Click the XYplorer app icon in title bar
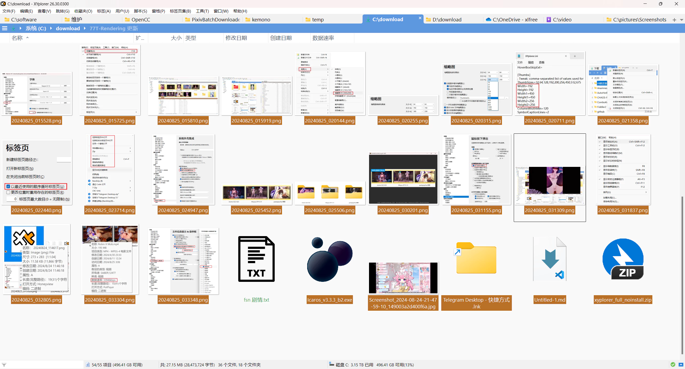The width and height of the screenshot is (685, 369). pyautogui.click(x=3, y=4)
